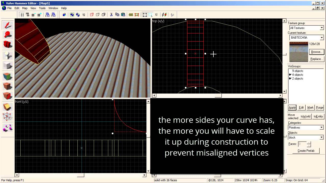Expand the Texture group dropdown
326x183 pixels.
(x=322, y=28)
